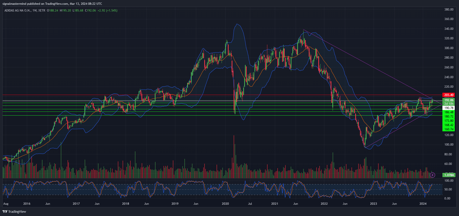The image size is (459, 216).
Task: Click 2024 on the time axis
Action: tap(423, 204)
